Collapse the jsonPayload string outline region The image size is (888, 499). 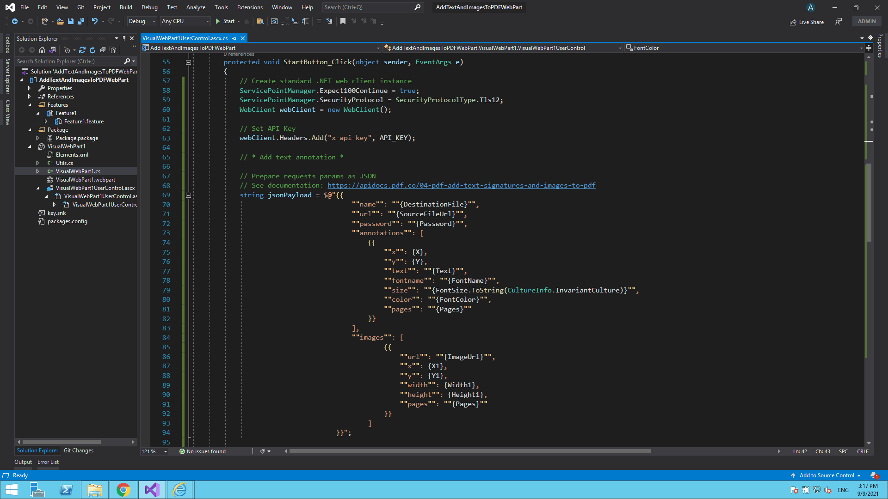188,195
